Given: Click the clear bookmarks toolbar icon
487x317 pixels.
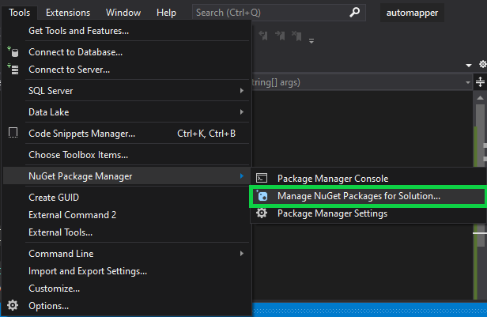Looking at the screenshot, I should (296, 36).
